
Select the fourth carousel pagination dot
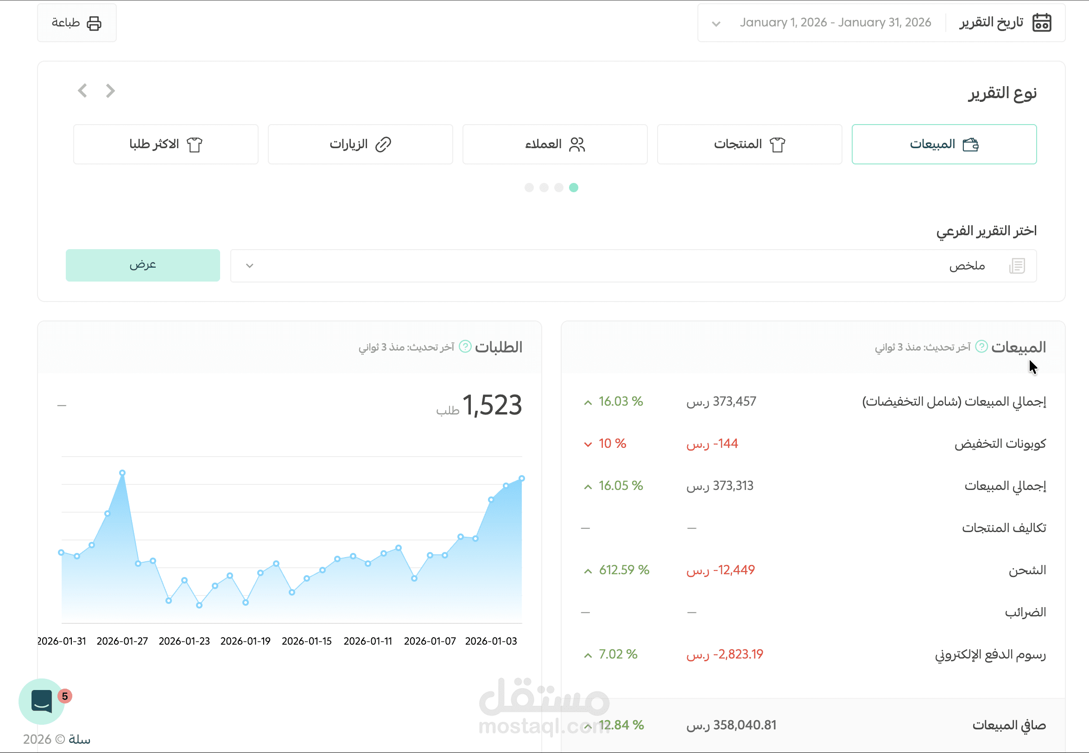coord(529,187)
